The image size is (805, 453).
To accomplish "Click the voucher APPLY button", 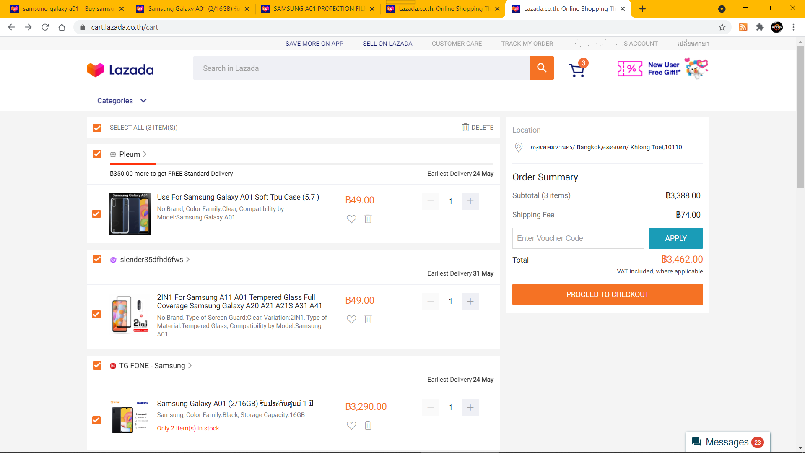I will click(x=675, y=238).
